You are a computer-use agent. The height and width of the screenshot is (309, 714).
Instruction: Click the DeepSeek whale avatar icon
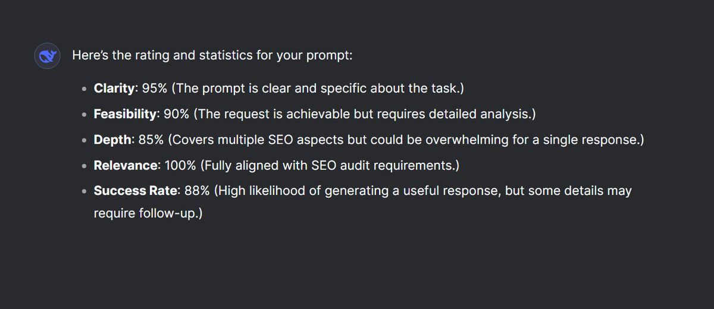[46, 56]
